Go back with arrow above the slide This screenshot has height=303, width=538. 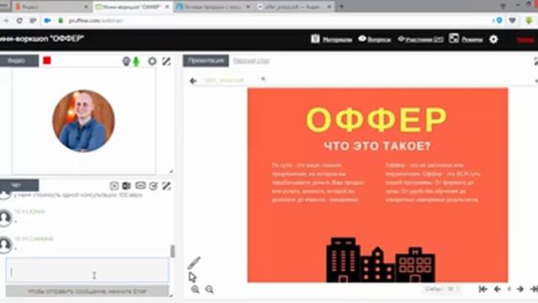193,81
